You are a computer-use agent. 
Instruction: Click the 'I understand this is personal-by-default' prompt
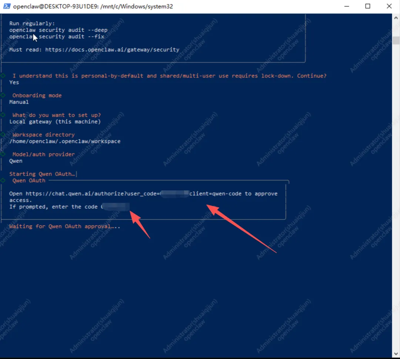tap(169, 76)
